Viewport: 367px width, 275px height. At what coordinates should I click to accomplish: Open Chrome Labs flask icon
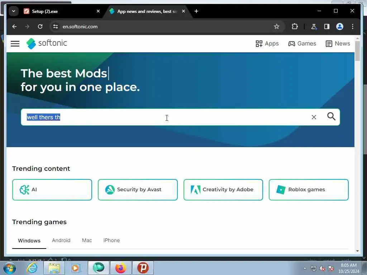314,26
